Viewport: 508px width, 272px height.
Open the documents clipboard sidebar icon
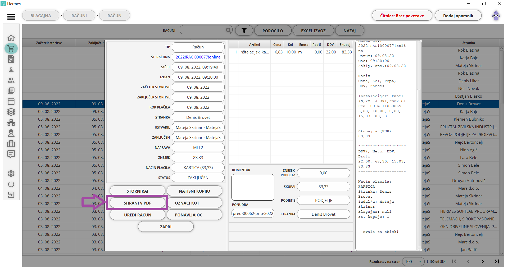[11, 59]
